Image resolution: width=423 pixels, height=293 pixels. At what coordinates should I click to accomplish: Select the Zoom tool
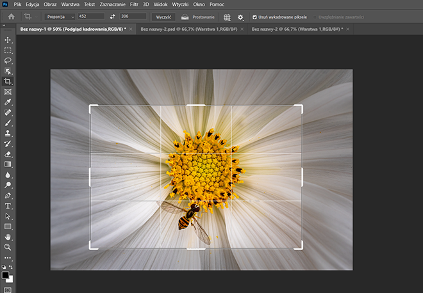(8, 247)
